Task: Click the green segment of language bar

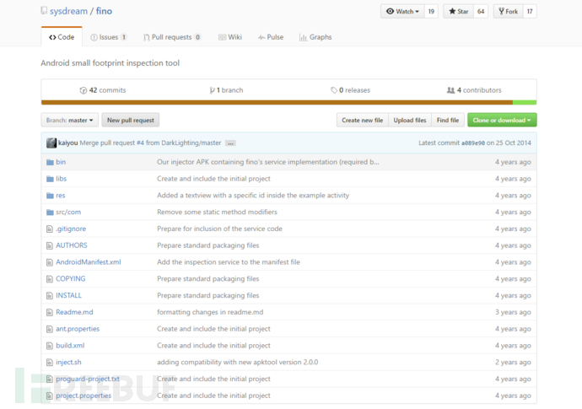Action: click(525, 102)
